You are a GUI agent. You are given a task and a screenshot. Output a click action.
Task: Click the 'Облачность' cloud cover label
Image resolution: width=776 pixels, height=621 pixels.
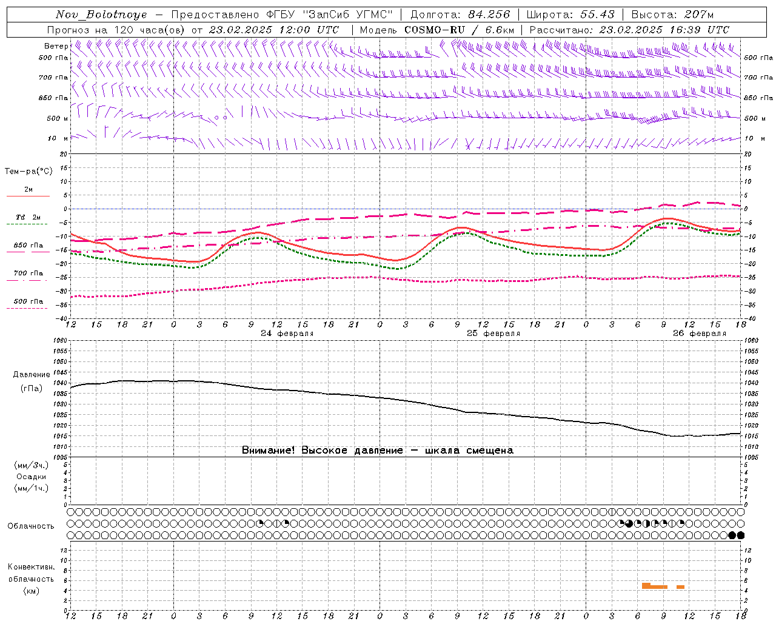pyautogui.click(x=31, y=526)
